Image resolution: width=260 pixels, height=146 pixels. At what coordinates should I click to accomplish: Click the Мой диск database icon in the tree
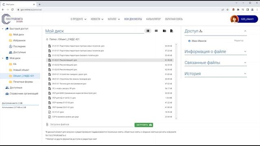[x=7, y=58]
